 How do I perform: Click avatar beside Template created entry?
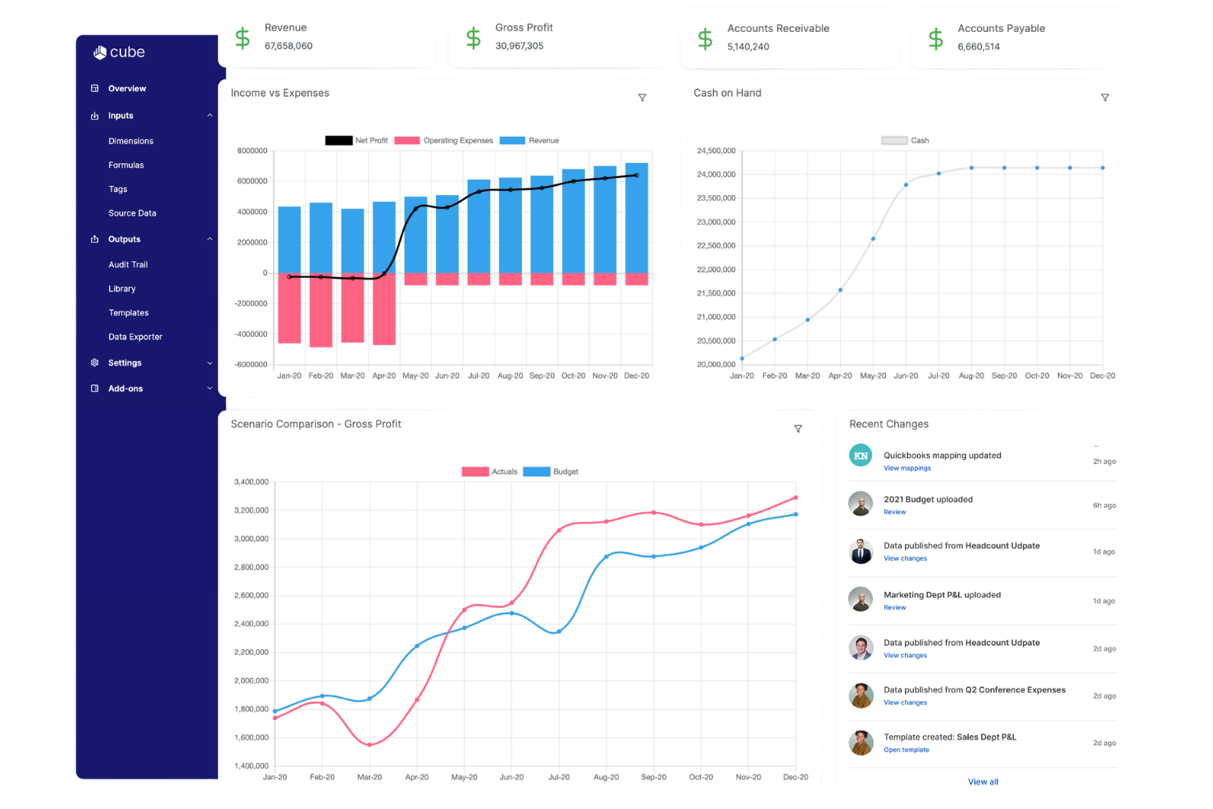861,743
